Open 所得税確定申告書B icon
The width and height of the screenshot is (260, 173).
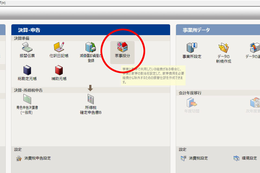point(91,99)
